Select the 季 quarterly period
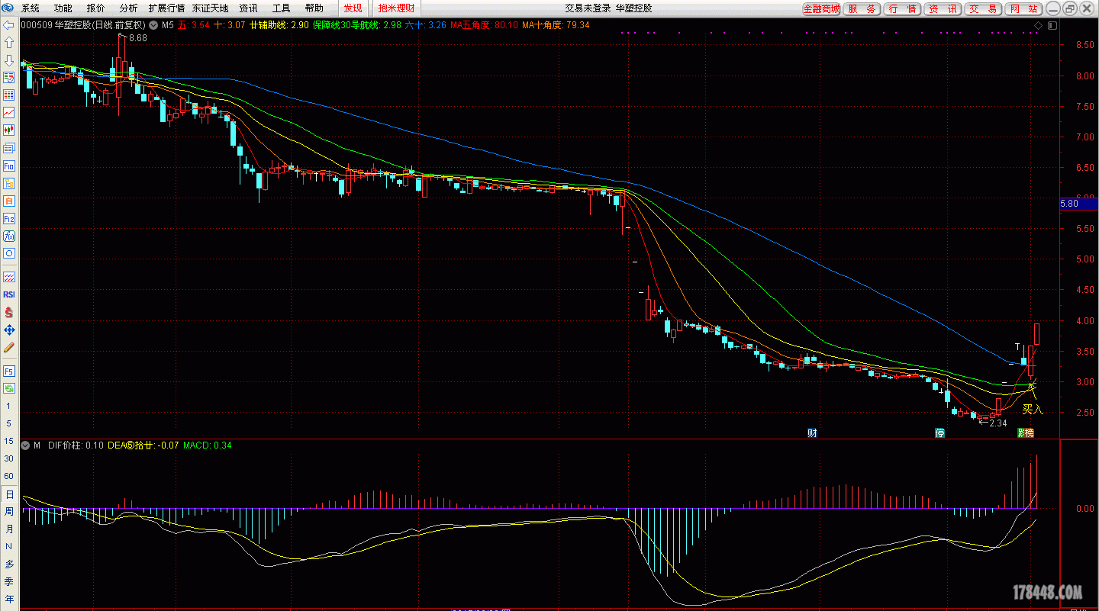This screenshot has height=611, width=1099. point(9,582)
